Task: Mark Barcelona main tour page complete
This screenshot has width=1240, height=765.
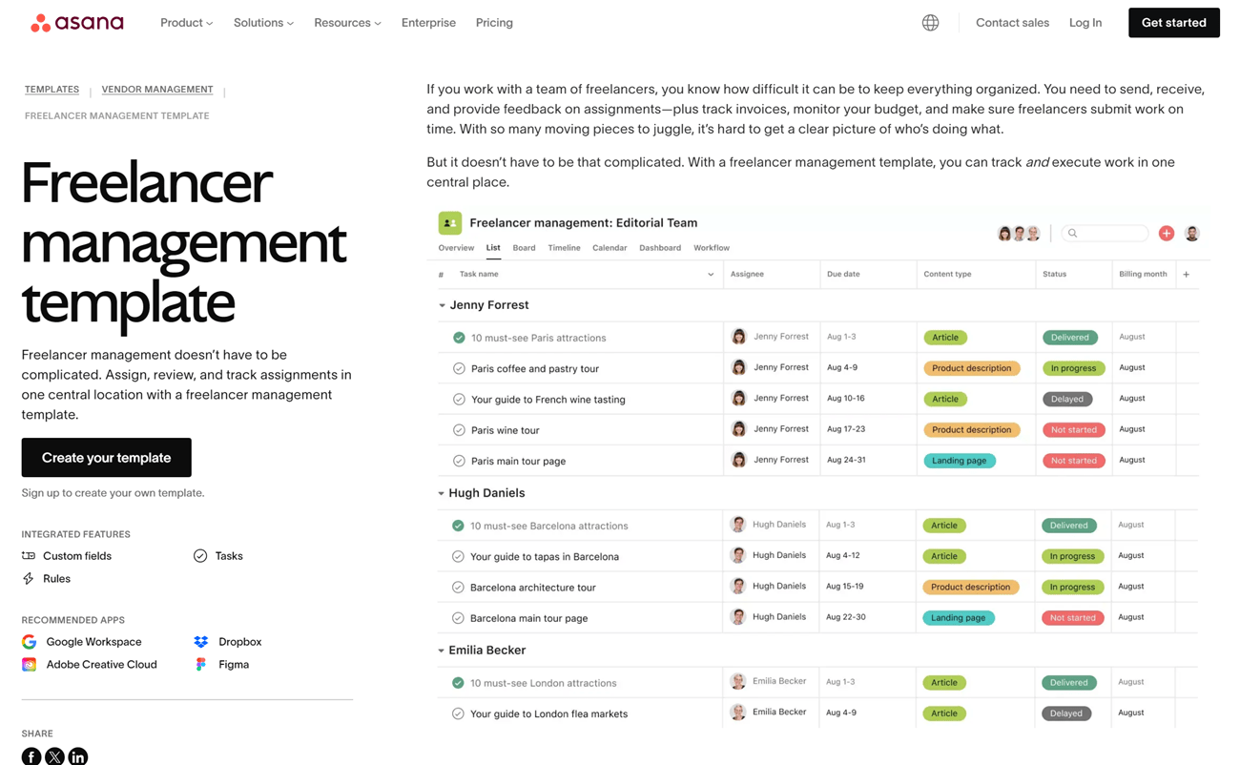Action: tap(458, 618)
